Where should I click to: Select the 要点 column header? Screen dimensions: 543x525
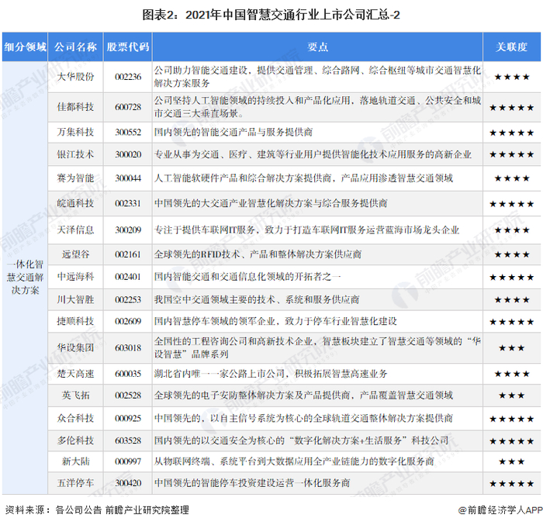pos(317,47)
